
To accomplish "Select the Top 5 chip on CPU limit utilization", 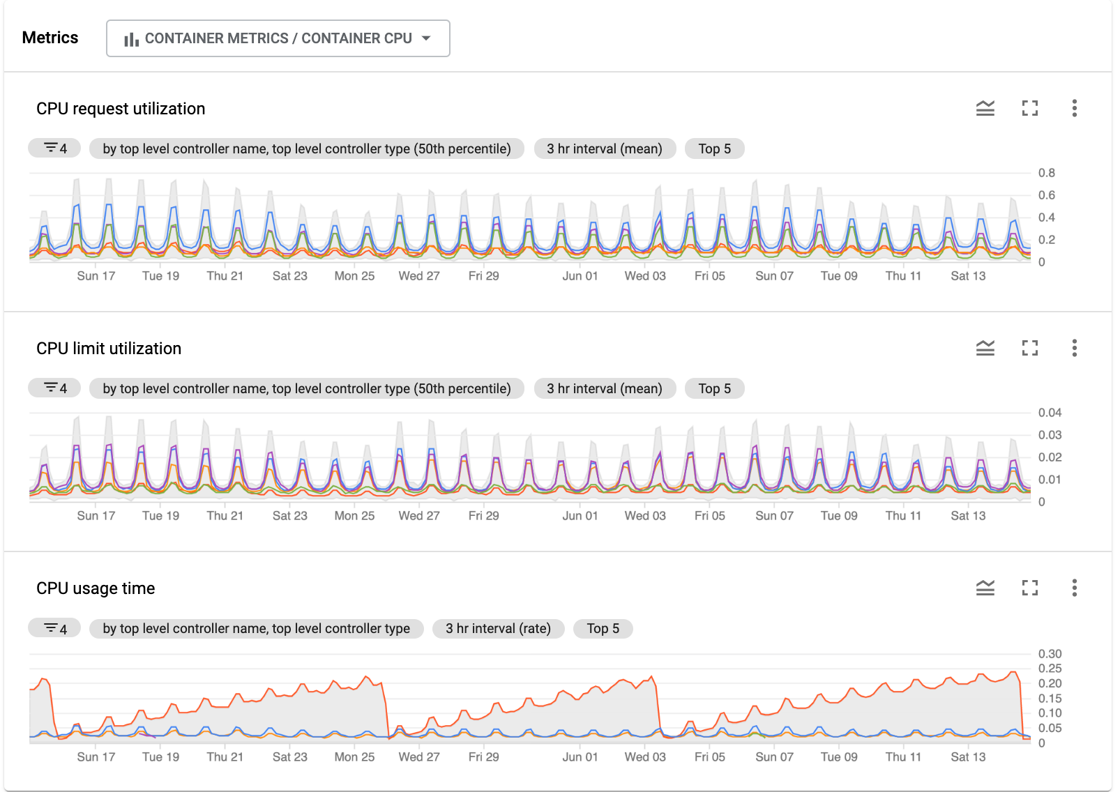I will click(714, 388).
